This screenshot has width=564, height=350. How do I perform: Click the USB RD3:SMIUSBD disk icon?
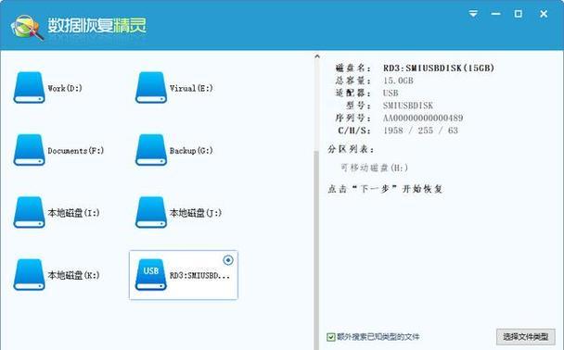[151, 275]
